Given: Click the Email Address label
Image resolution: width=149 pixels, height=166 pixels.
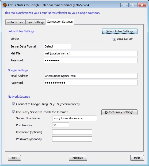Looking at the screenshot, I should click(19, 76).
